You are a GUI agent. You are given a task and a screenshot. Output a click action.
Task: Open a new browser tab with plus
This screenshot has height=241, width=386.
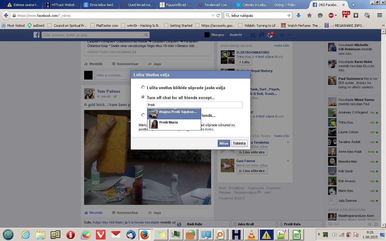pyautogui.click(x=353, y=5)
